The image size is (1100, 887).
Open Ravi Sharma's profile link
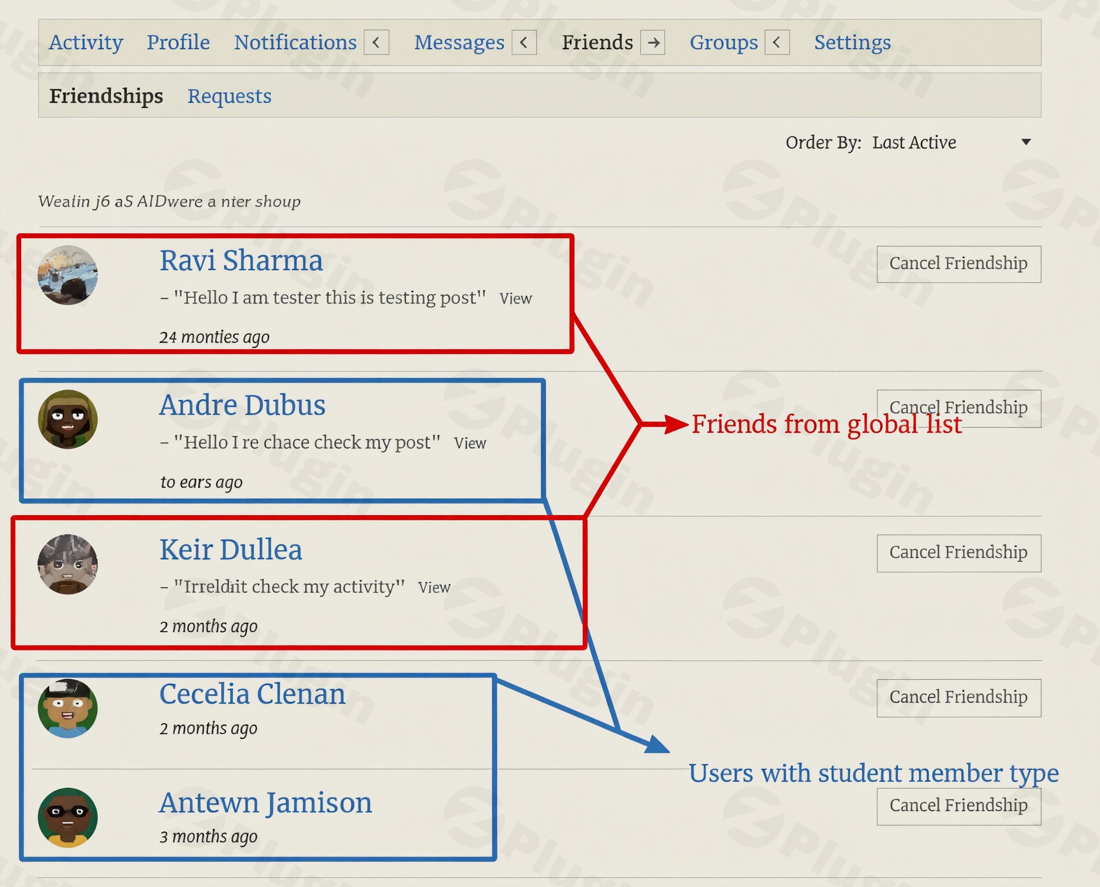tap(241, 260)
